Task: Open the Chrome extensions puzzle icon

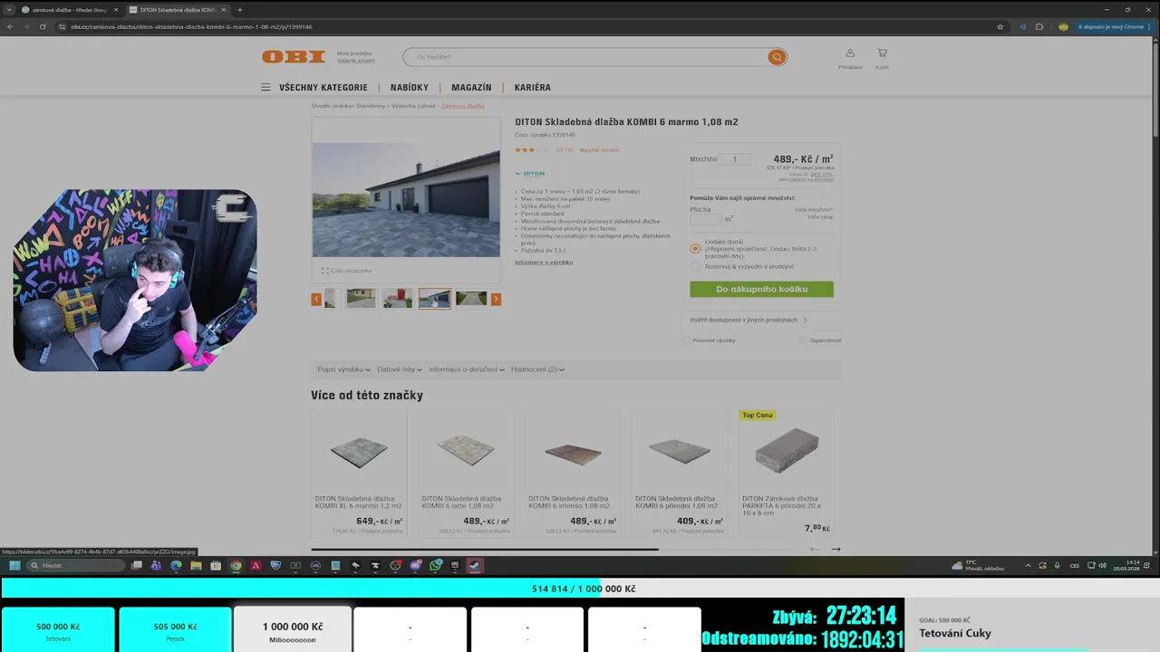Action: (1039, 27)
